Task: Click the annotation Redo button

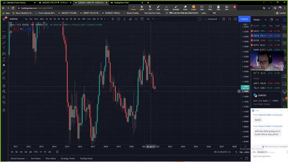Action: [x=210, y=8]
